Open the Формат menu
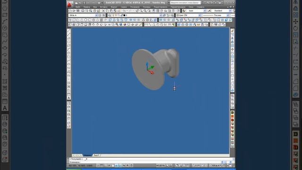 click(x=114, y=7)
